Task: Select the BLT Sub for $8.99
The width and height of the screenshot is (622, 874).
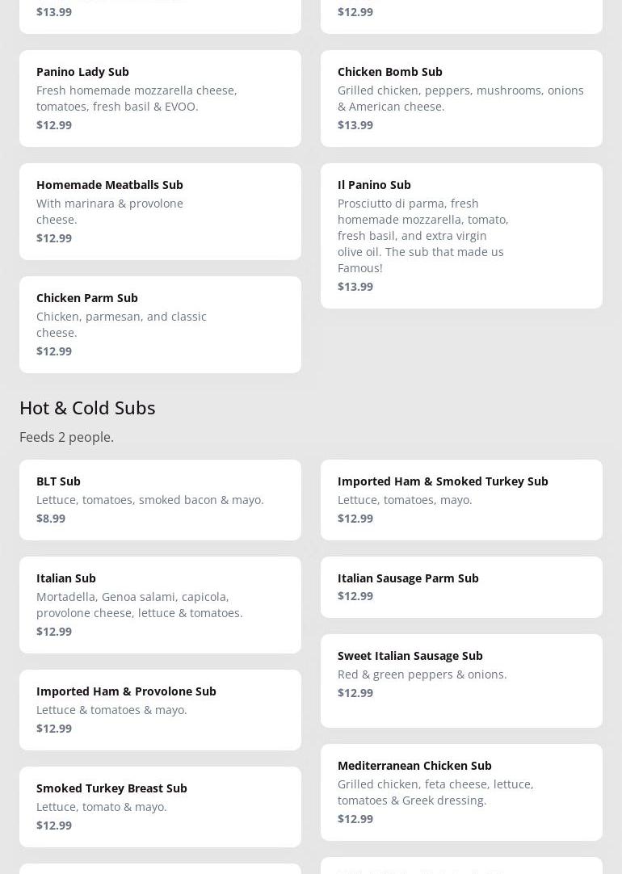Action: click(160, 499)
